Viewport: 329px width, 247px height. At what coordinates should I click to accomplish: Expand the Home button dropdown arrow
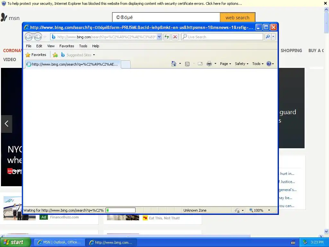(180, 64)
